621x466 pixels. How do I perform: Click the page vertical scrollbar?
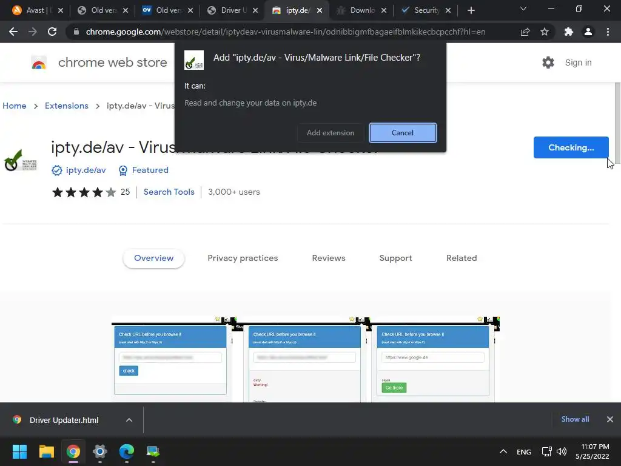pos(617,123)
